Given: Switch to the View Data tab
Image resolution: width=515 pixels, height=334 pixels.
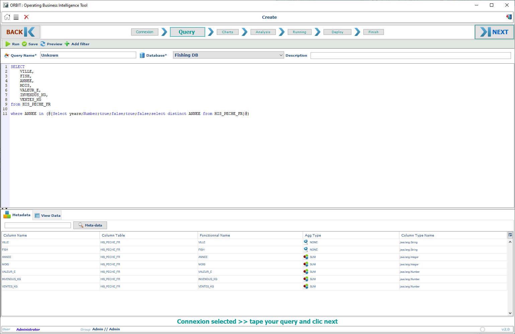Looking at the screenshot, I should click(48, 215).
